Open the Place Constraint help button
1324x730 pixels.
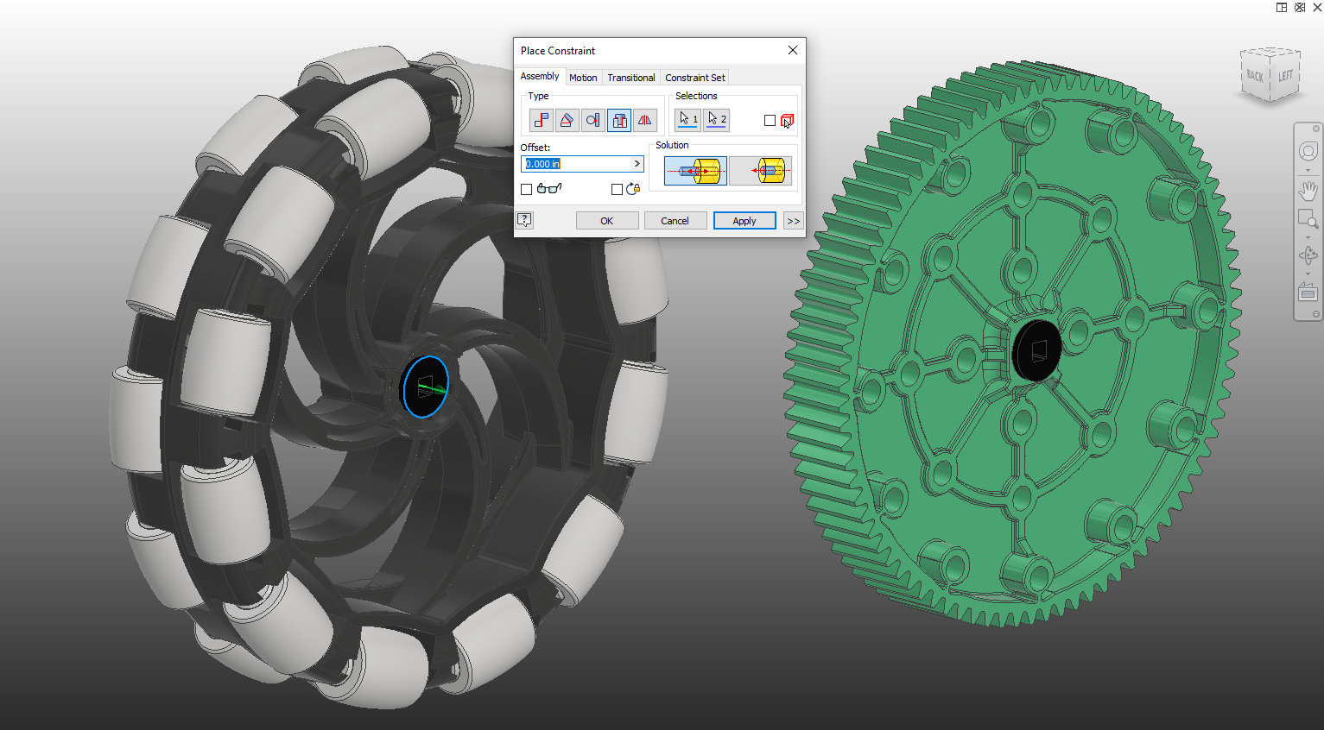point(524,220)
